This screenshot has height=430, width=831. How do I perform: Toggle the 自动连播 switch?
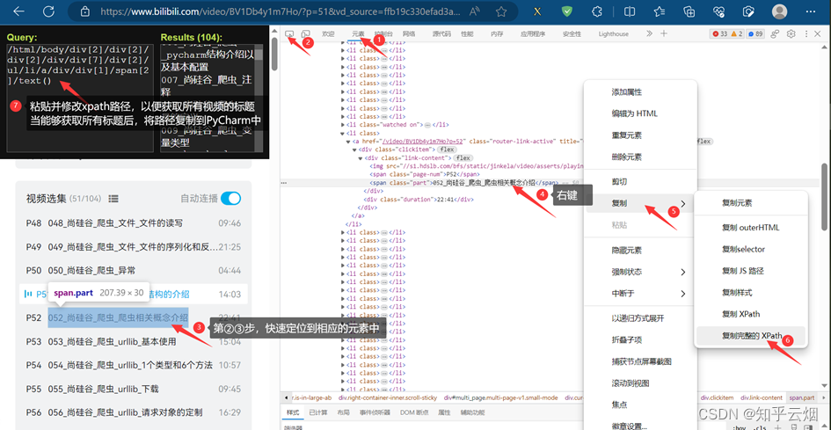pyautogui.click(x=230, y=199)
